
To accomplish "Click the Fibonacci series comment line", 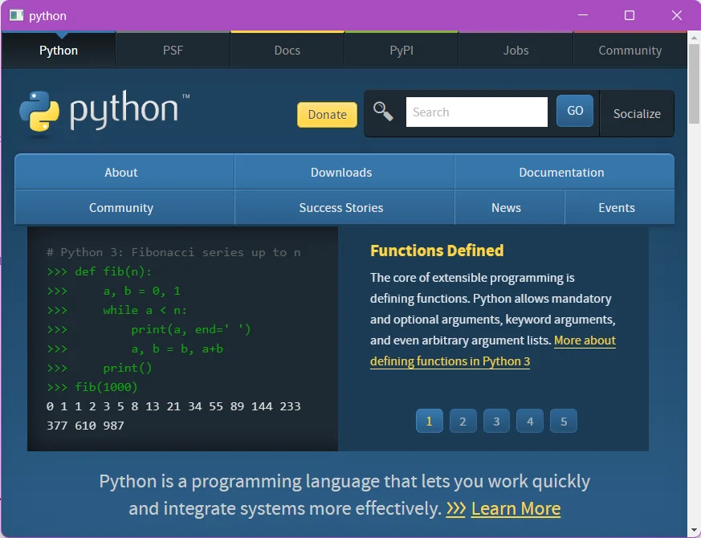I will (173, 252).
